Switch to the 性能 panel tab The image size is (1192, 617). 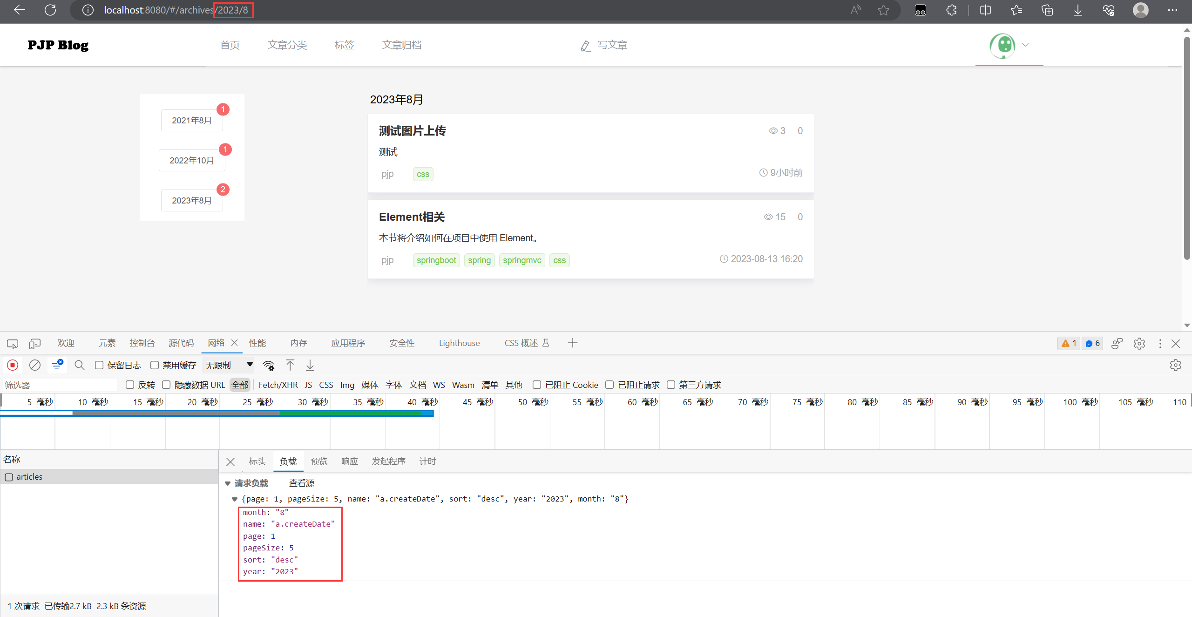(x=258, y=343)
